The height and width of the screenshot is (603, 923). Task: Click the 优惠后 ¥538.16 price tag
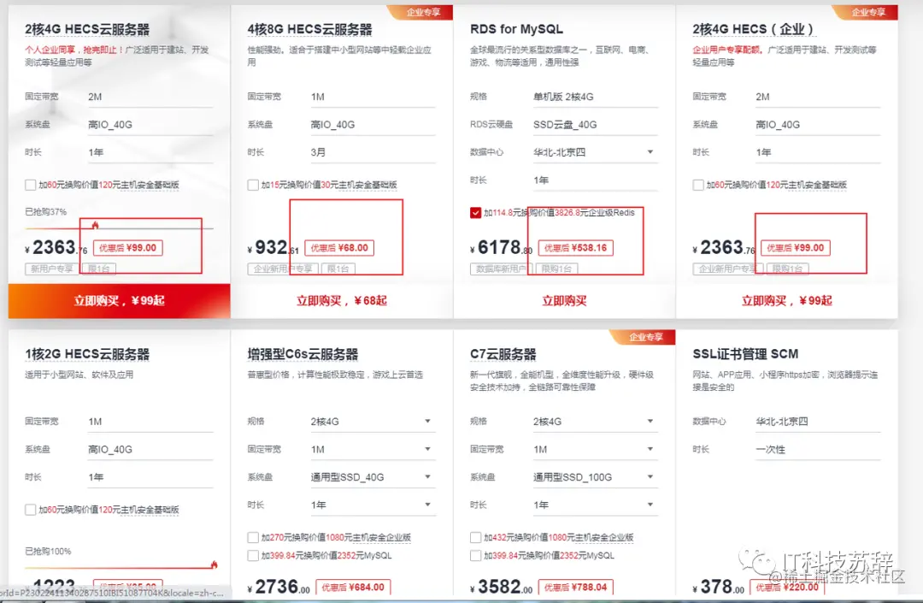coord(575,248)
